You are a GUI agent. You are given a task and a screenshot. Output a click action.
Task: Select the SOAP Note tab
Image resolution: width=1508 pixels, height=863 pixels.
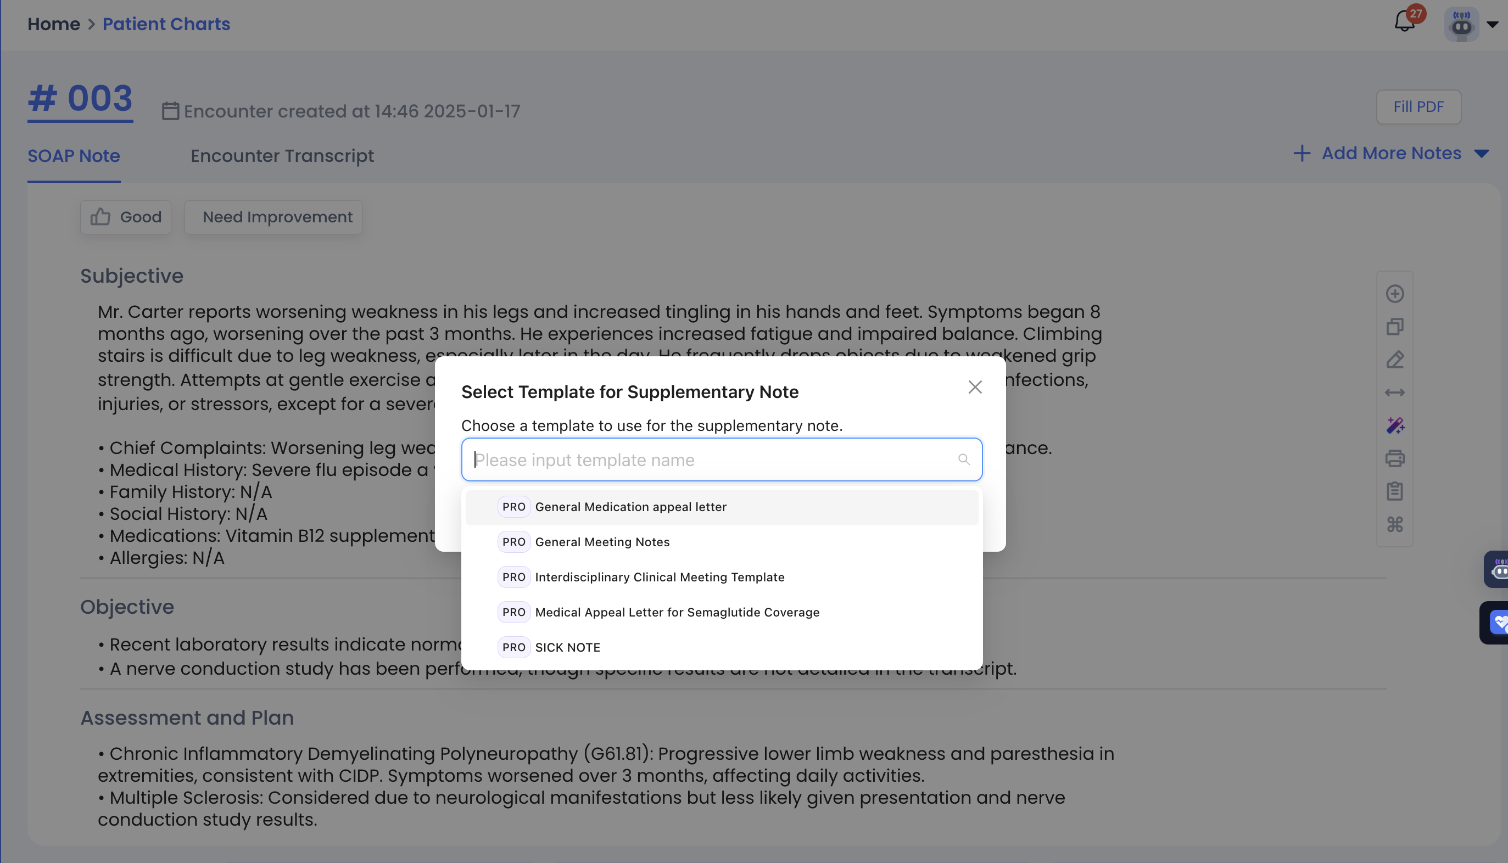[74, 156]
